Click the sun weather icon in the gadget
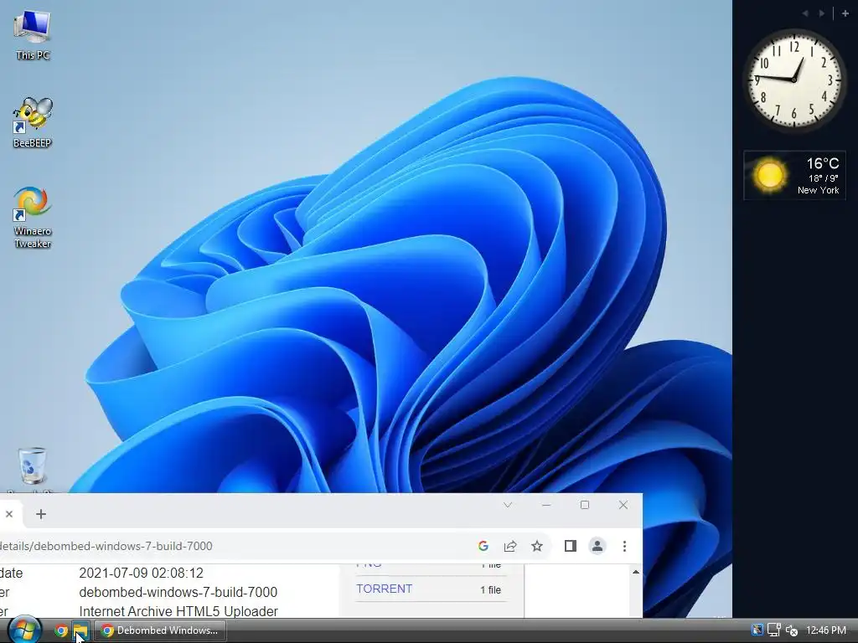This screenshot has height=643, width=858. [770, 175]
